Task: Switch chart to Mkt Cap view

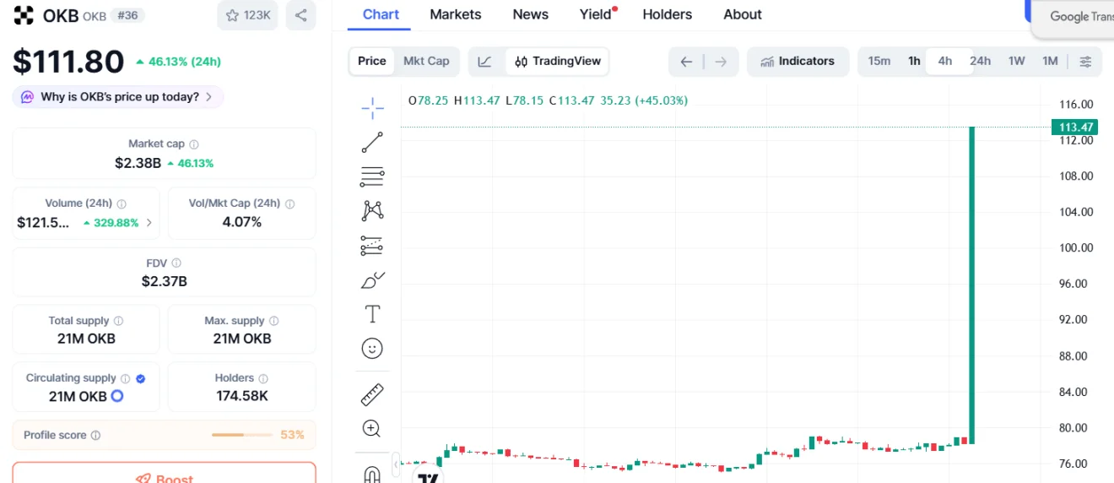Action: pos(426,61)
